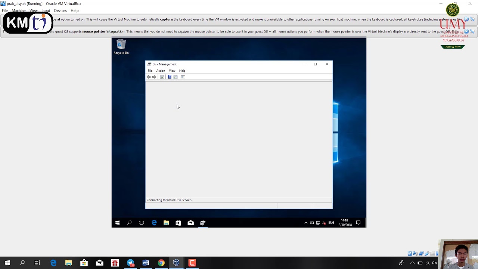Open VirtualBox View menu
Image resolution: width=478 pixels, height=269 pixels.
(34, 10)
